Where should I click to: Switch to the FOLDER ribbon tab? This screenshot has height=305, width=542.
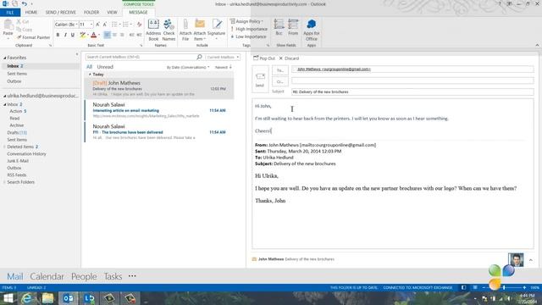[91, 13]
